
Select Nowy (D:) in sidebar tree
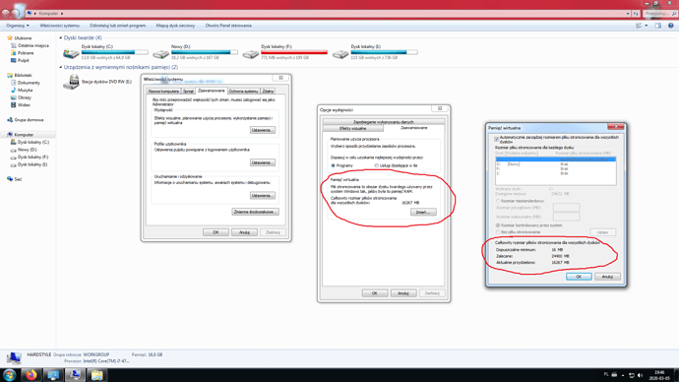coord(27,150)
